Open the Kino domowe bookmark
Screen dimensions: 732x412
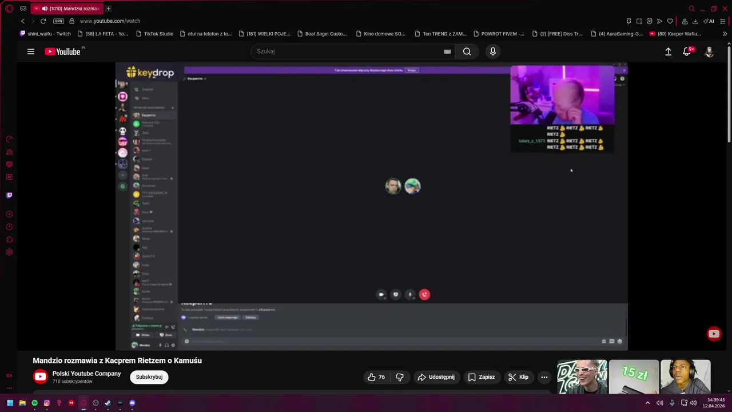pos(380,34)
